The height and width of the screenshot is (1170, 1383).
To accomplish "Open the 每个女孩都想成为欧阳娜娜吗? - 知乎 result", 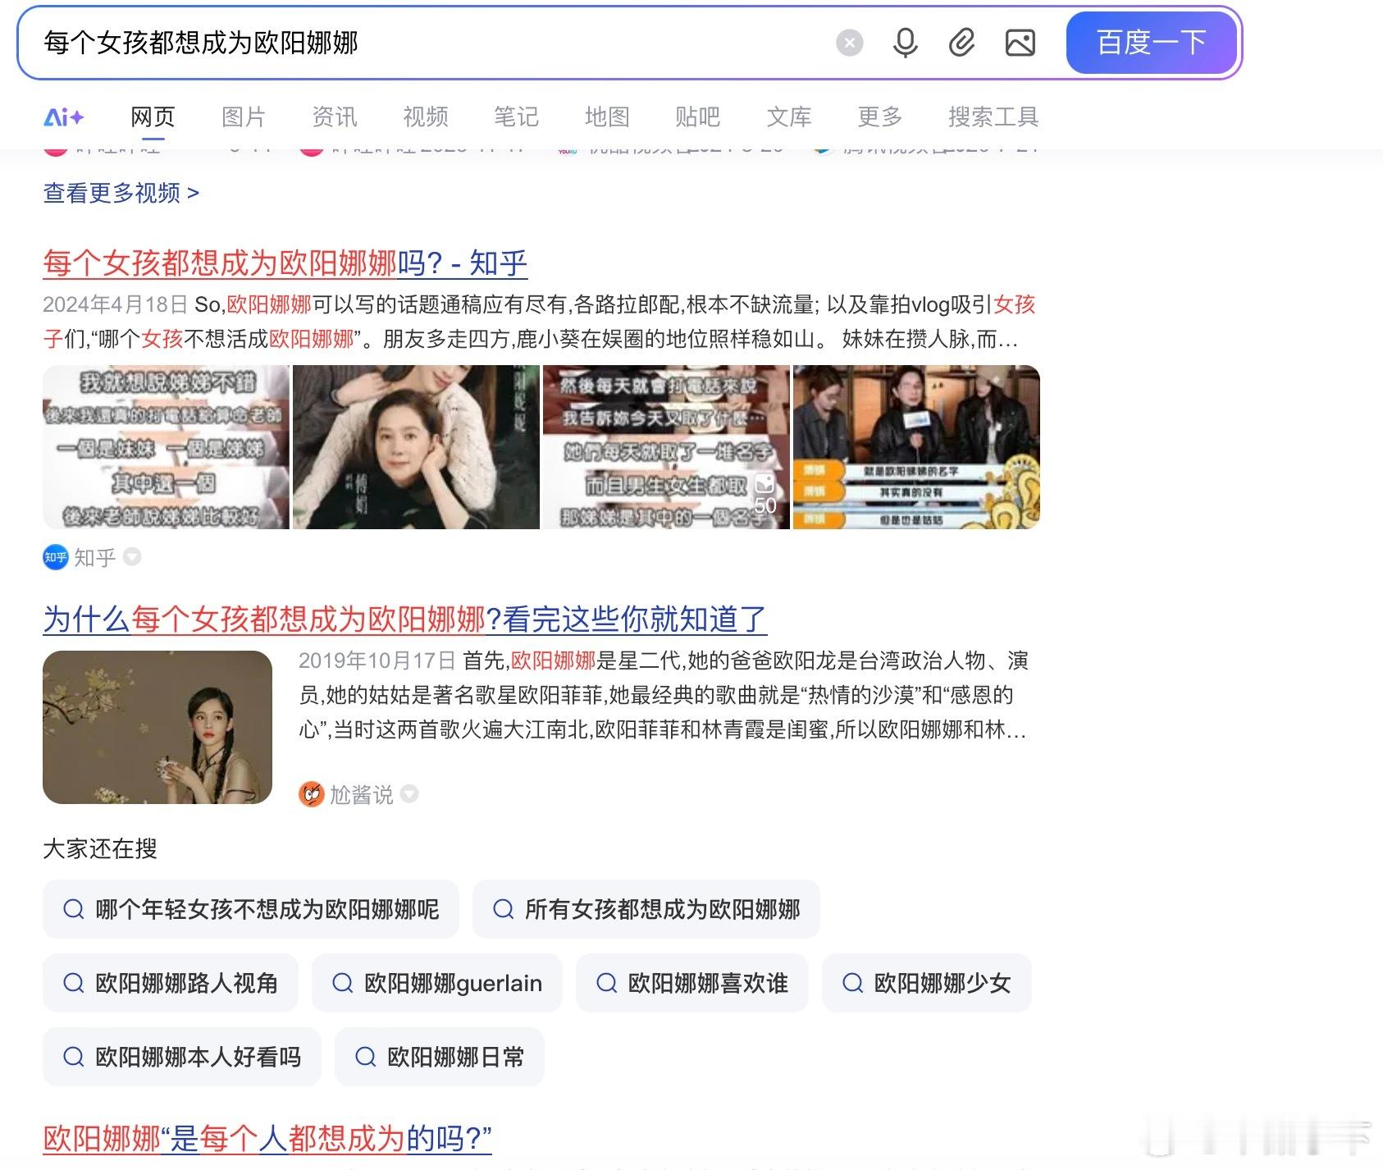I will pos(285,263).
